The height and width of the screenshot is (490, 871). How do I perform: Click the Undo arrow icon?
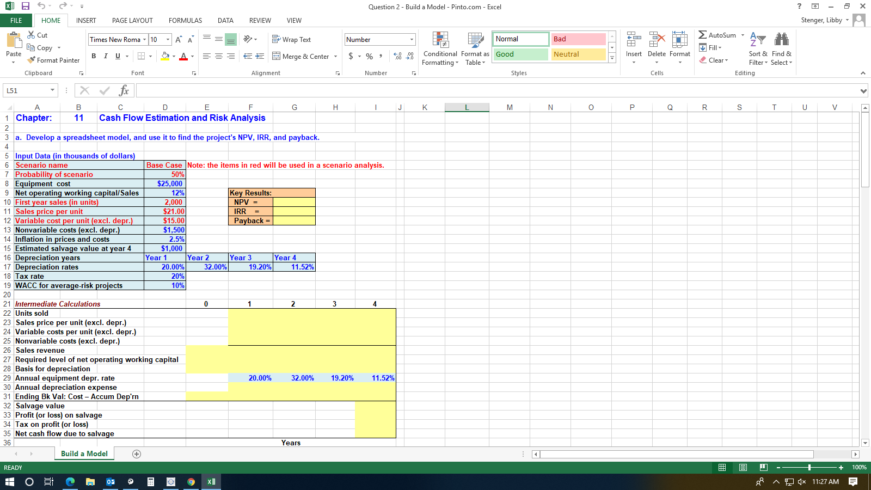tap(41, 6)
